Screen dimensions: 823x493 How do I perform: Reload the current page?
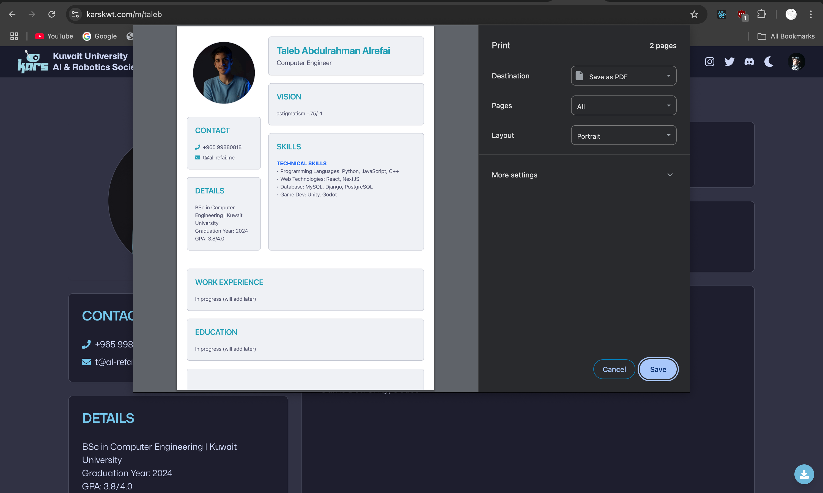point(51,14)
